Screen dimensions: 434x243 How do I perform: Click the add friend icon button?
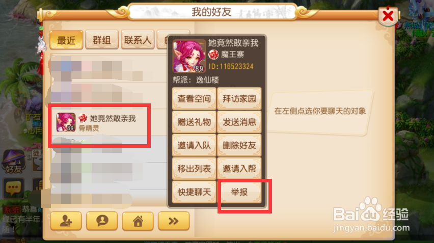point(66,221)
